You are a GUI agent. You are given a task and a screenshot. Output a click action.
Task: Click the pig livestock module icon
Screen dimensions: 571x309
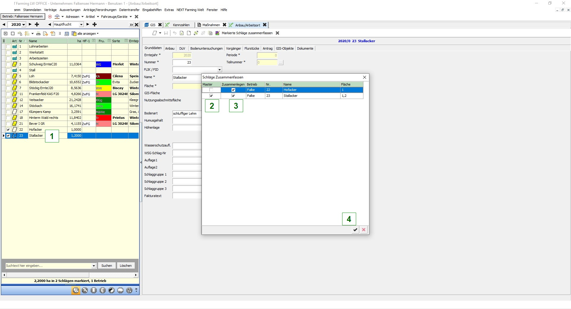click(x=120, y=290)
